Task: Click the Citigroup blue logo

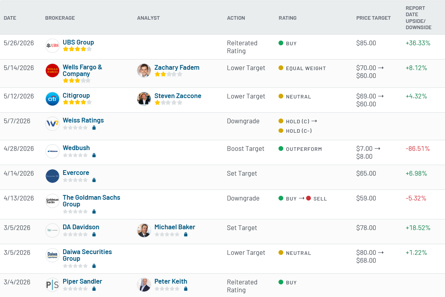Action: point(52,99)
